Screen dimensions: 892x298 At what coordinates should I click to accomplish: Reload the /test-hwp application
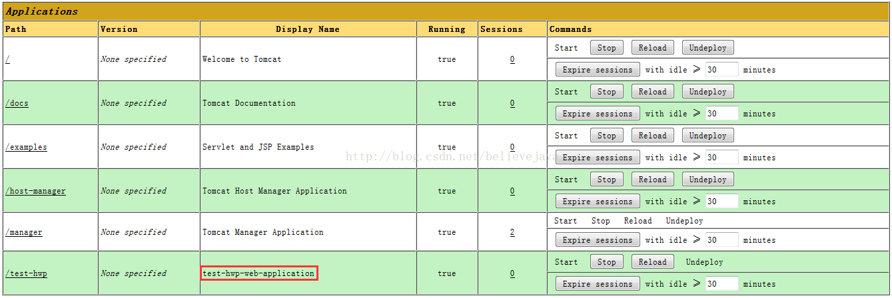[652, 262]
